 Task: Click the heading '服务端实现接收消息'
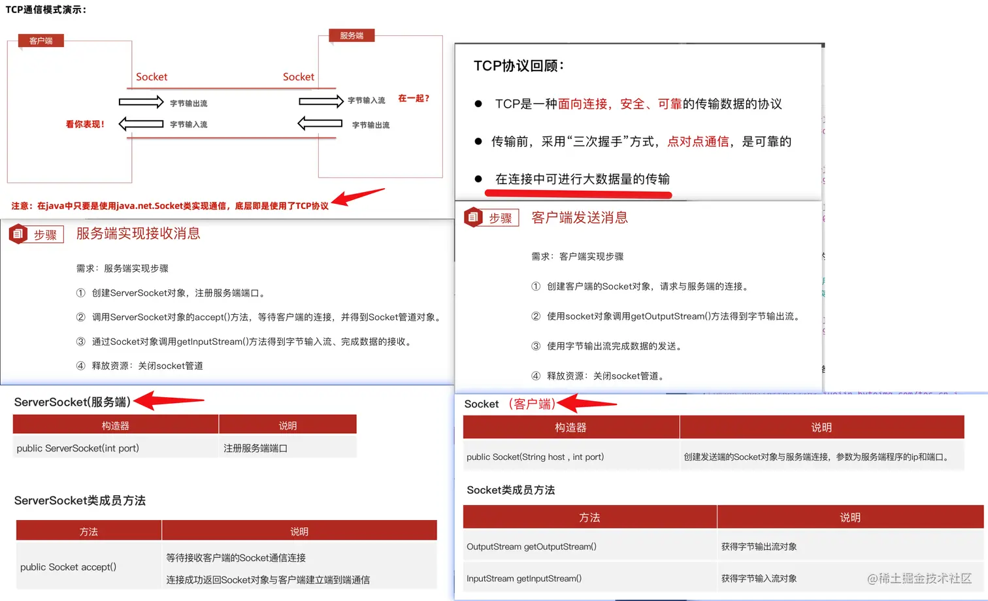[139, 233]
